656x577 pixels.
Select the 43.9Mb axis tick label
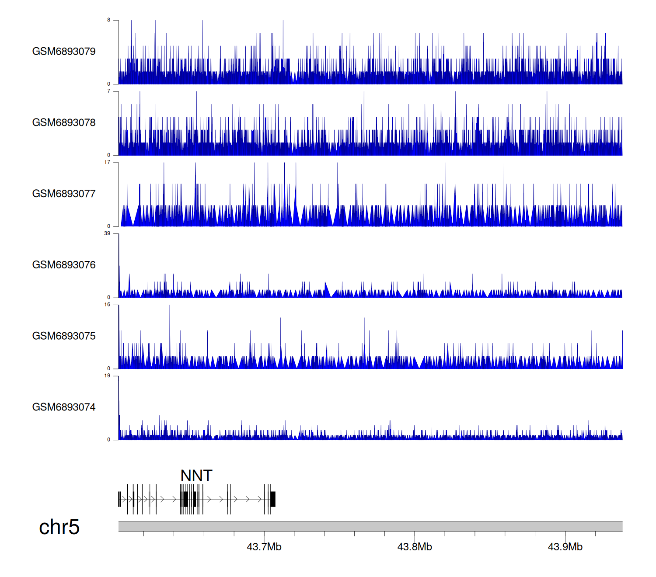565,547
